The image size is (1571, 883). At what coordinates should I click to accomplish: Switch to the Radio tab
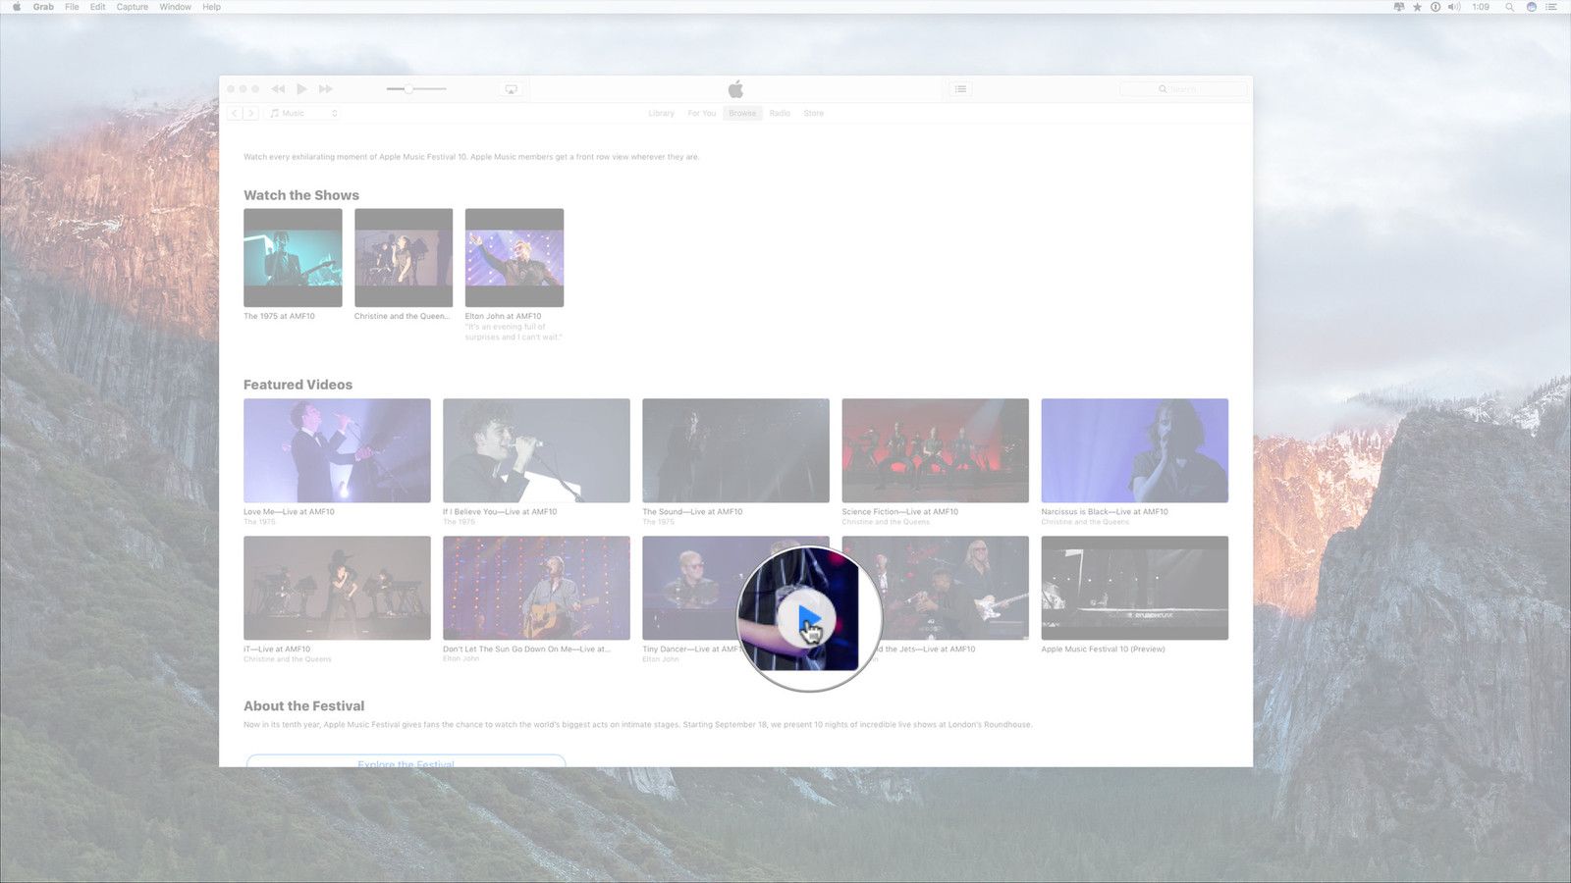pos(781,113)
